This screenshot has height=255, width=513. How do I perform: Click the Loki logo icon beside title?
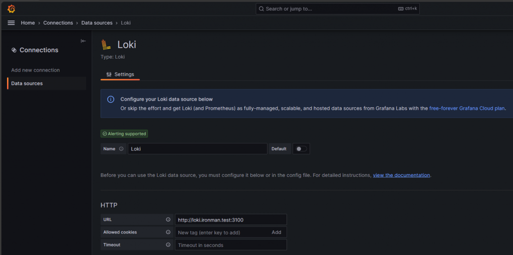click(106, 45)
